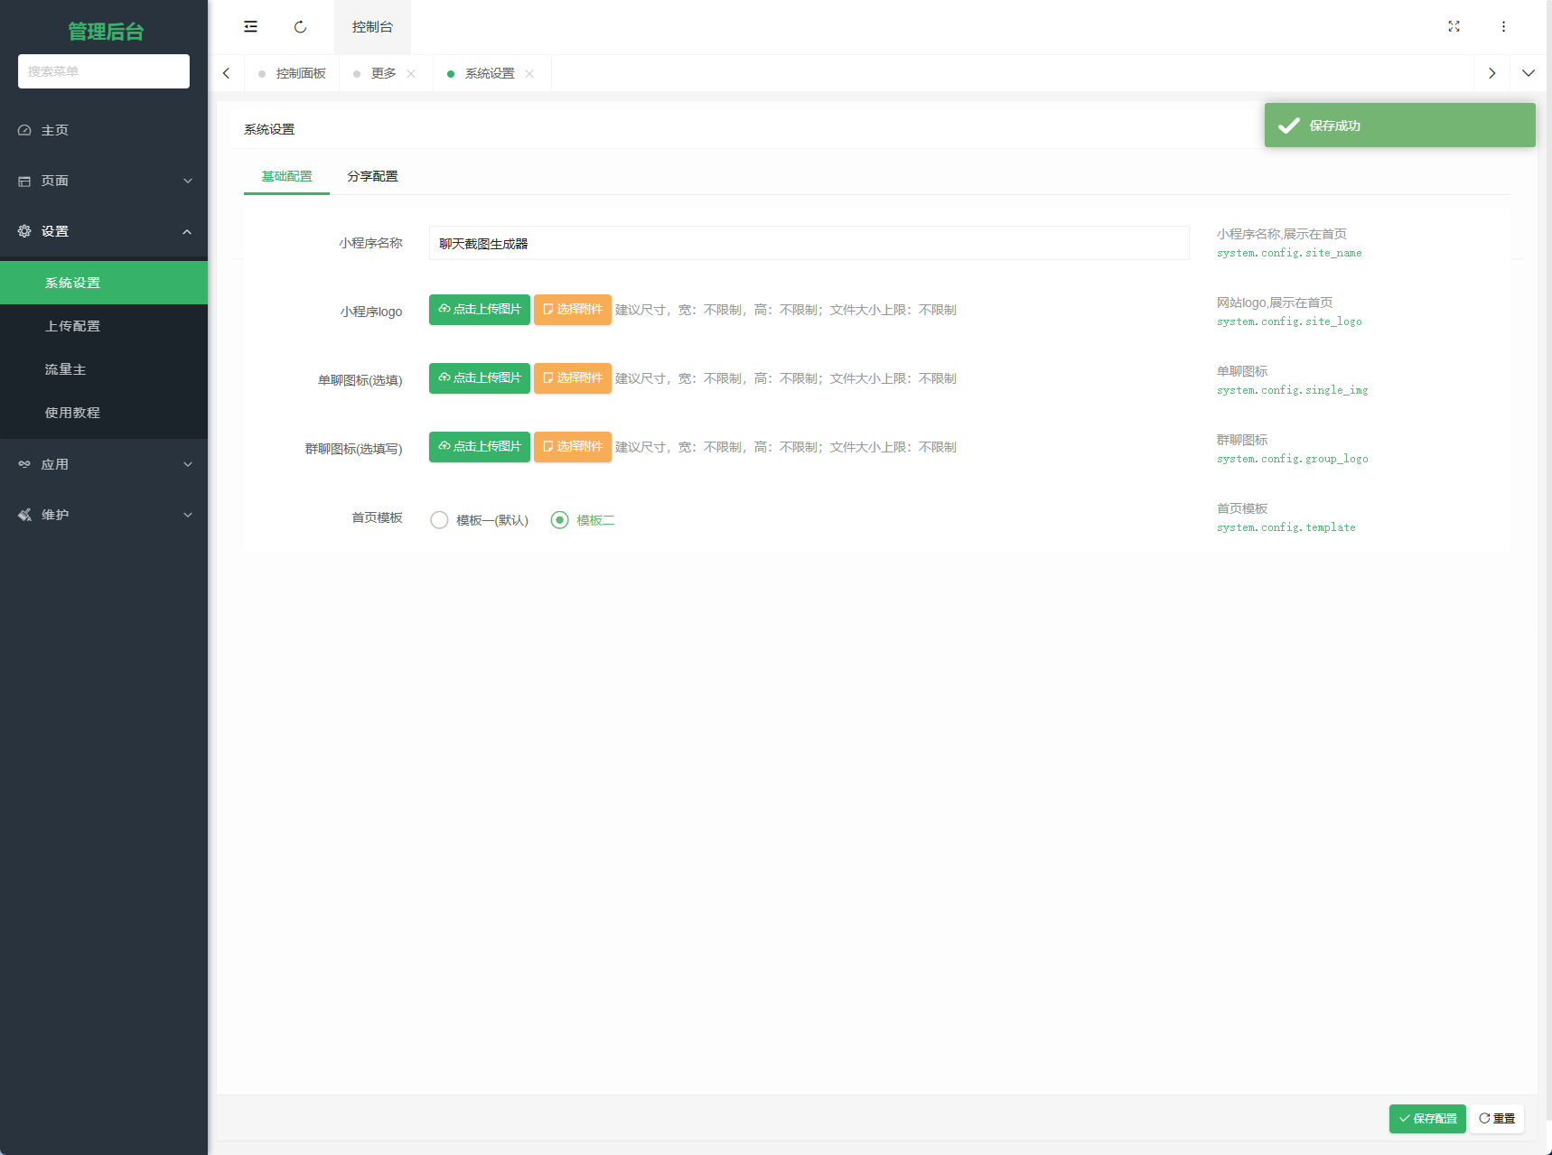Enter fullscreen with the expand icon

[x=1454, y=27]
